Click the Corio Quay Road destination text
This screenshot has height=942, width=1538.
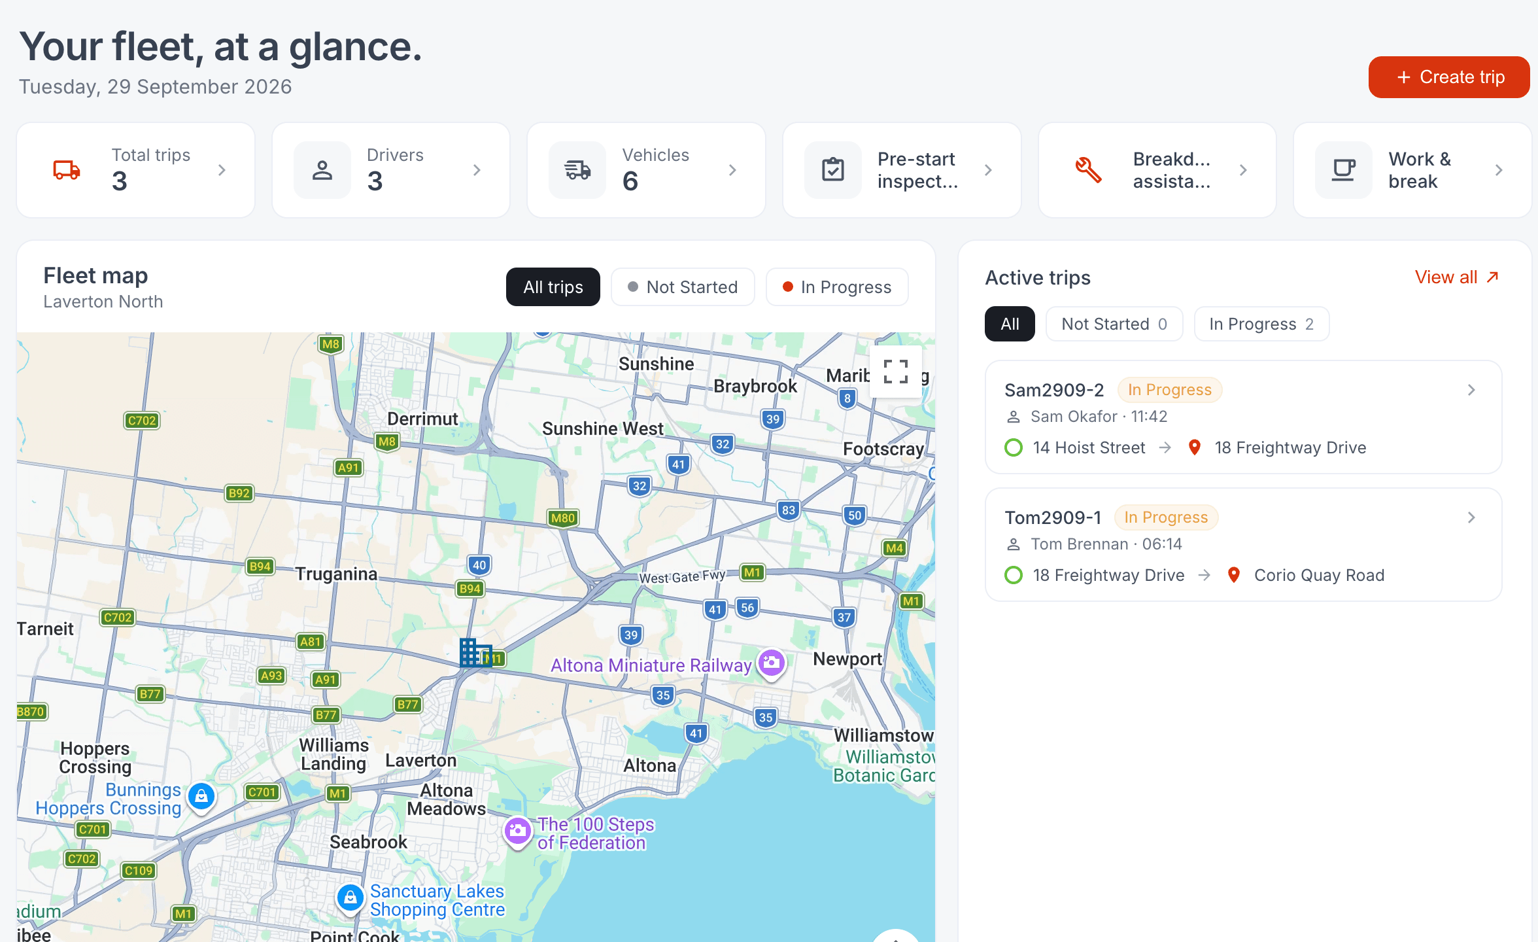tap(1319, 575)
